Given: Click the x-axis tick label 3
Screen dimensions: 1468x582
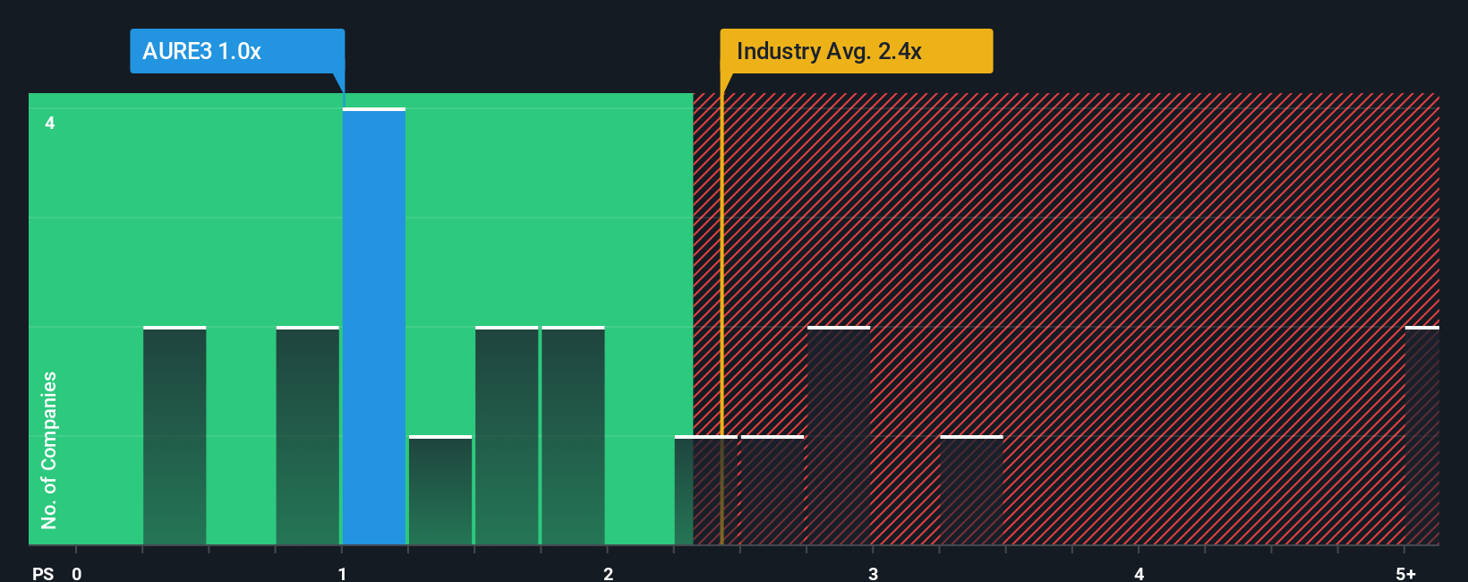Looking at the screenshot, I should click(873, 574).
